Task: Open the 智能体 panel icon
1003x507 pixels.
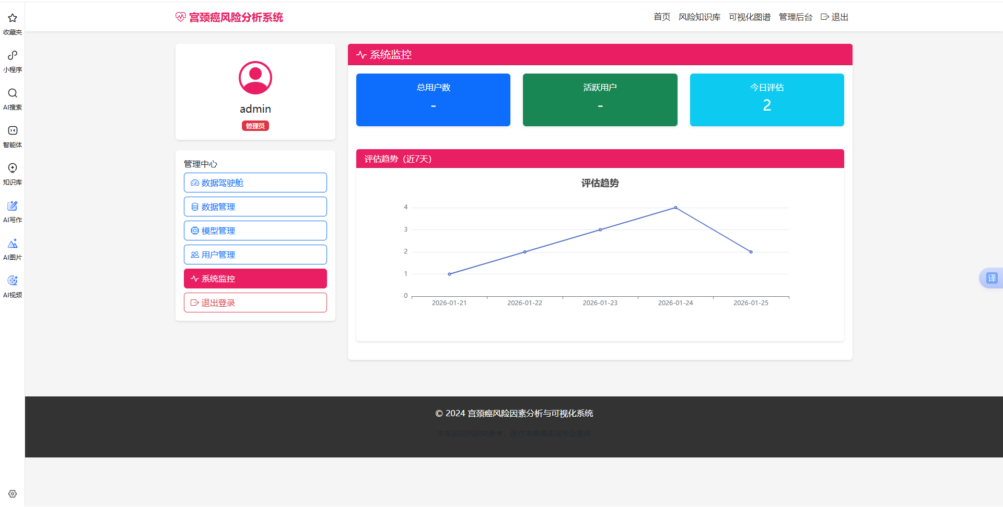Action: (12, 130)
